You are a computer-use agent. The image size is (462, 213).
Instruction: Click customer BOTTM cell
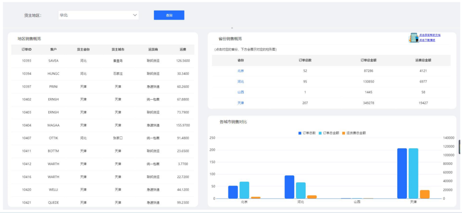tap(54, 151)
